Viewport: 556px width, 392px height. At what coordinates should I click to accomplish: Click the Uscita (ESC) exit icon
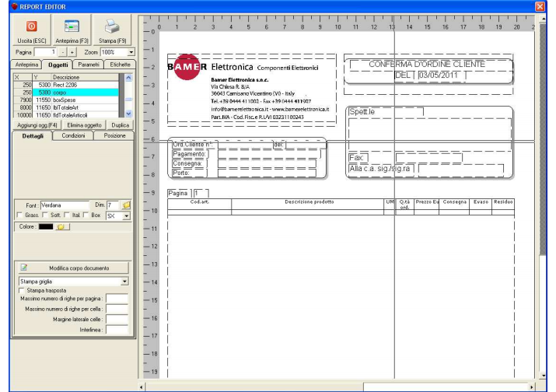[x=31, y=26]
